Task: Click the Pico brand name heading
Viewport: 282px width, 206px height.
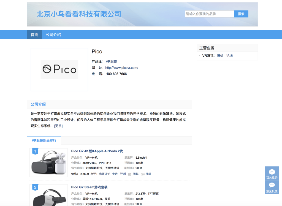Action: pos(97,51)
